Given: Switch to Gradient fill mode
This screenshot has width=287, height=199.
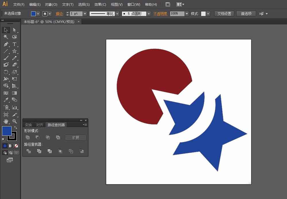Looking at the screenshot, I should coord(11,146).
